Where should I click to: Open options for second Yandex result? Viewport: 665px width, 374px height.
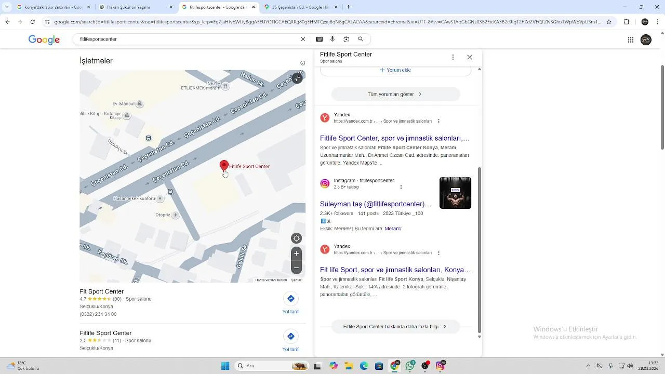click(438, 252)
